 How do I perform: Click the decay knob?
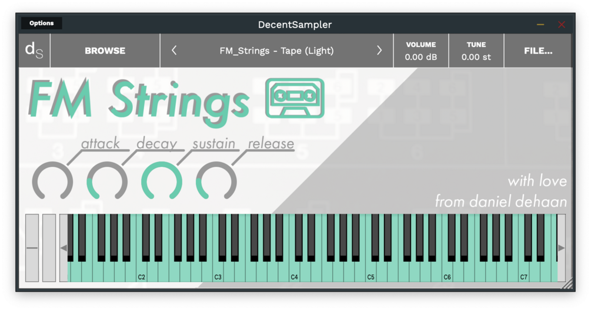click(107, 181)
